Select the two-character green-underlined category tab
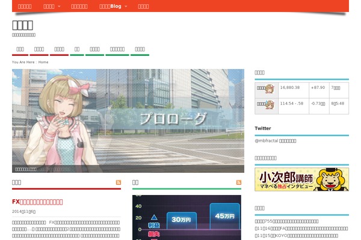This screenshot has height=240, width=361. [x=77, y=49]
